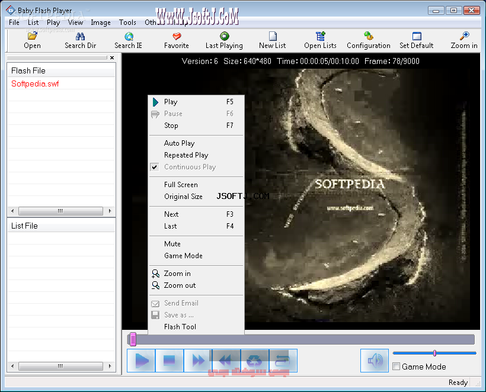Click the Search IE toolbar icon
Viewport: 486px width, 392px height.
pyautogui.click(x=129, y=41)
